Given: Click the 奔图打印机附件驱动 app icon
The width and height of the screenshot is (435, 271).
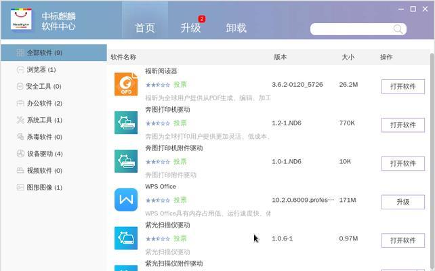Looking at the screenshot, I should click(126, 161).
